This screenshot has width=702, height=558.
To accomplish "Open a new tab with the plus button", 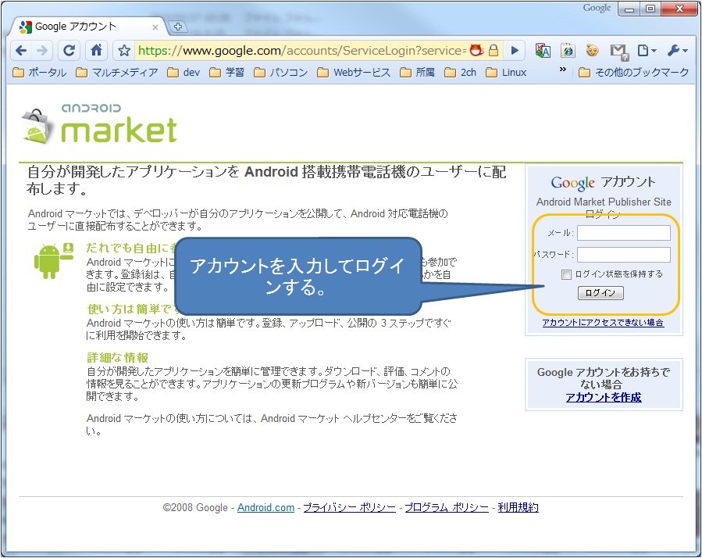I will click(x=178, y=27).
